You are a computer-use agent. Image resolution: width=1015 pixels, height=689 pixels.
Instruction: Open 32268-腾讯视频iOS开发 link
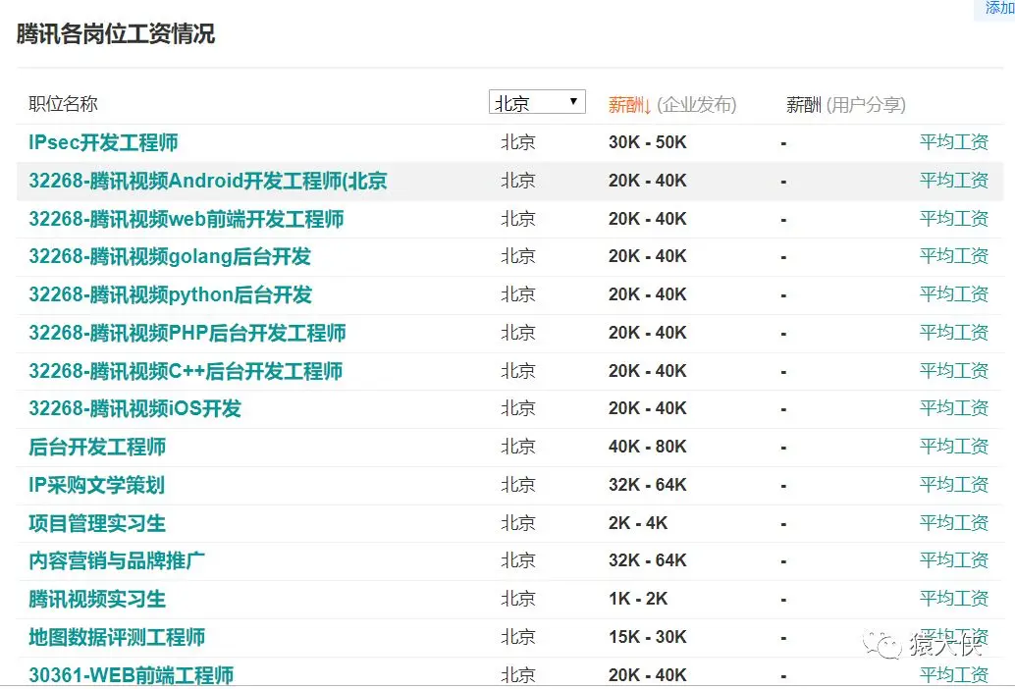coord(134,408)
